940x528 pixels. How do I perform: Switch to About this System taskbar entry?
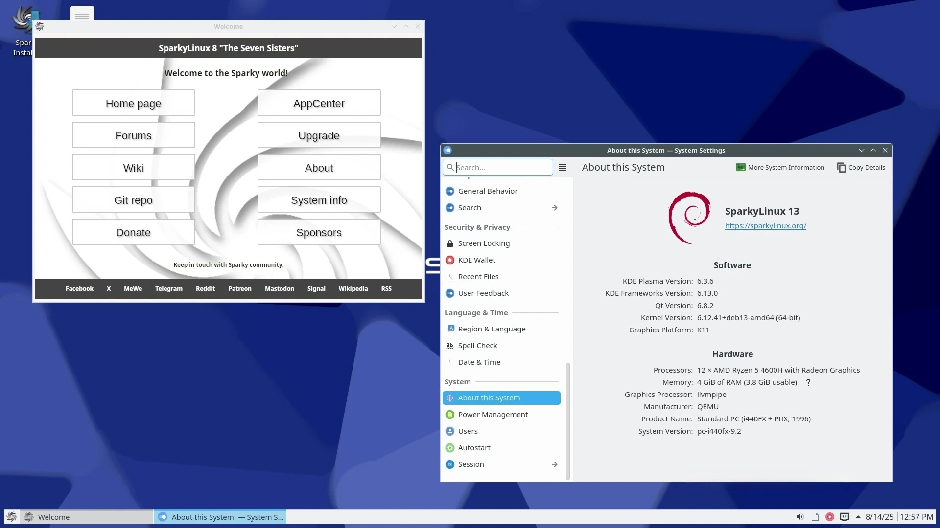pos(220,517)
